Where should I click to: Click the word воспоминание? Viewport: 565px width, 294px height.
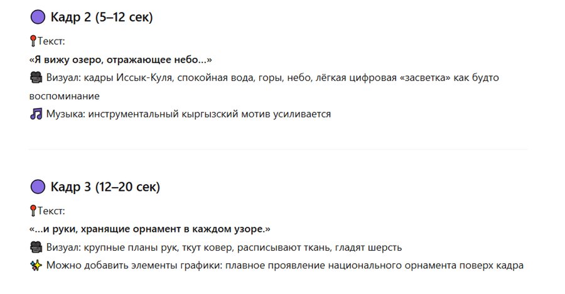coord(65,96)
